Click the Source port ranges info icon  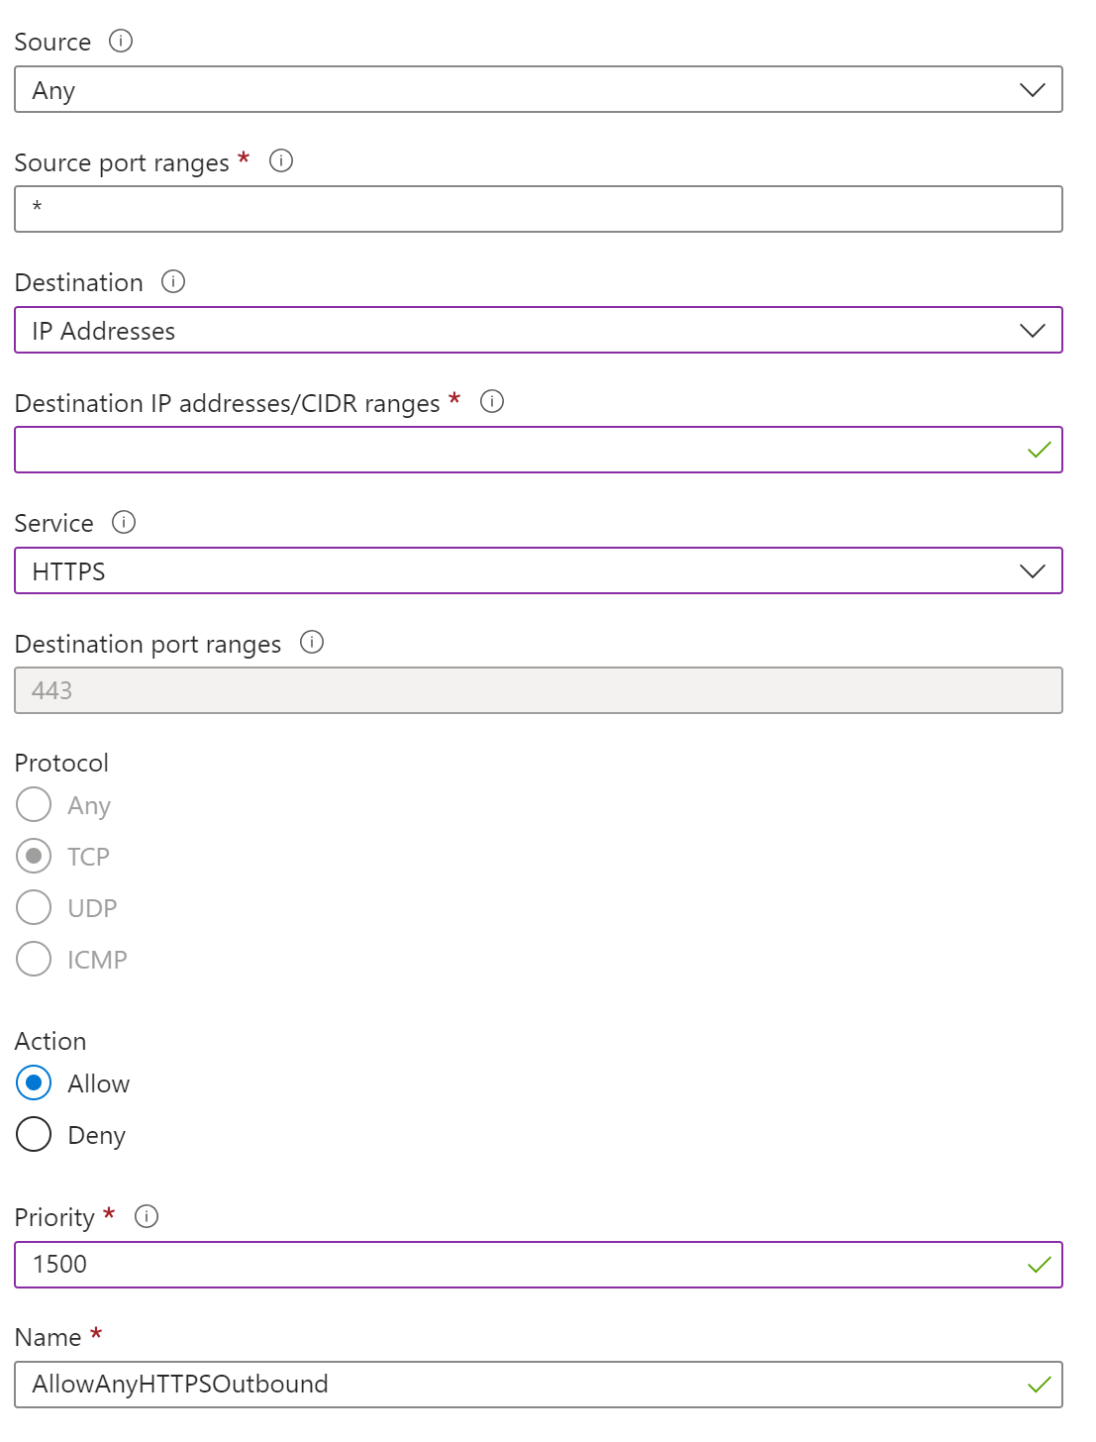tap(280, 161)
